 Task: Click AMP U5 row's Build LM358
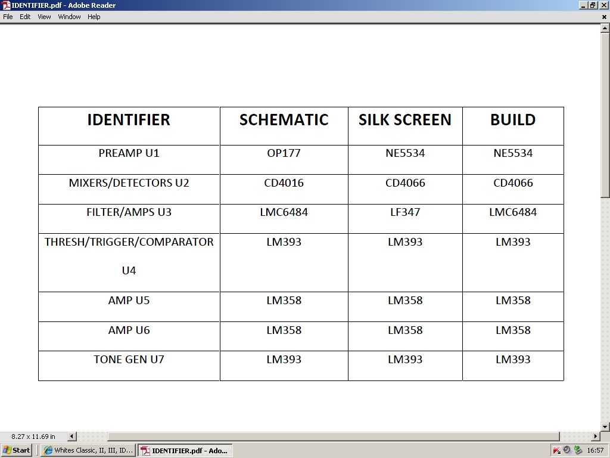(513, 301)
